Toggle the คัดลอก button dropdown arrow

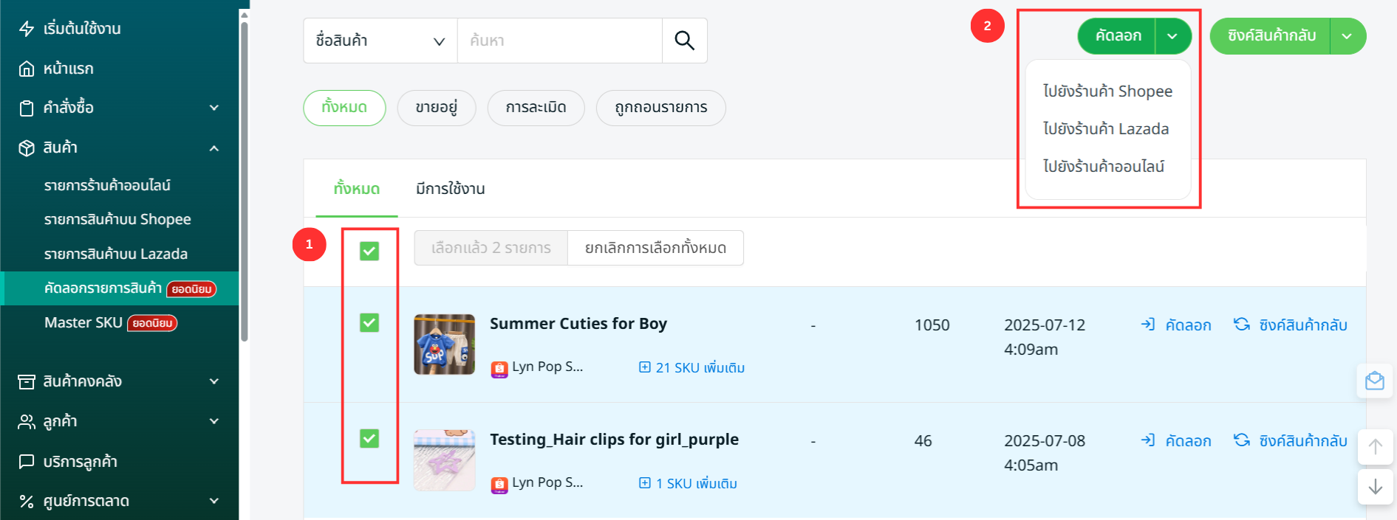coord(1172,36)
